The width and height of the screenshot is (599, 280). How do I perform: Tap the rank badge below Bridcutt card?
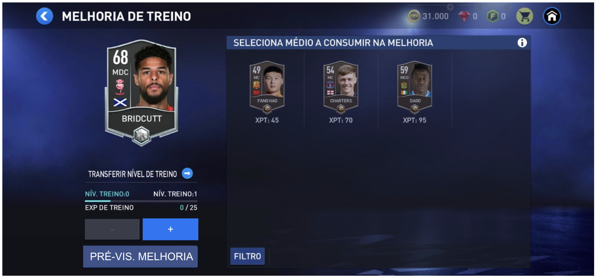click(x=141, y=134)
